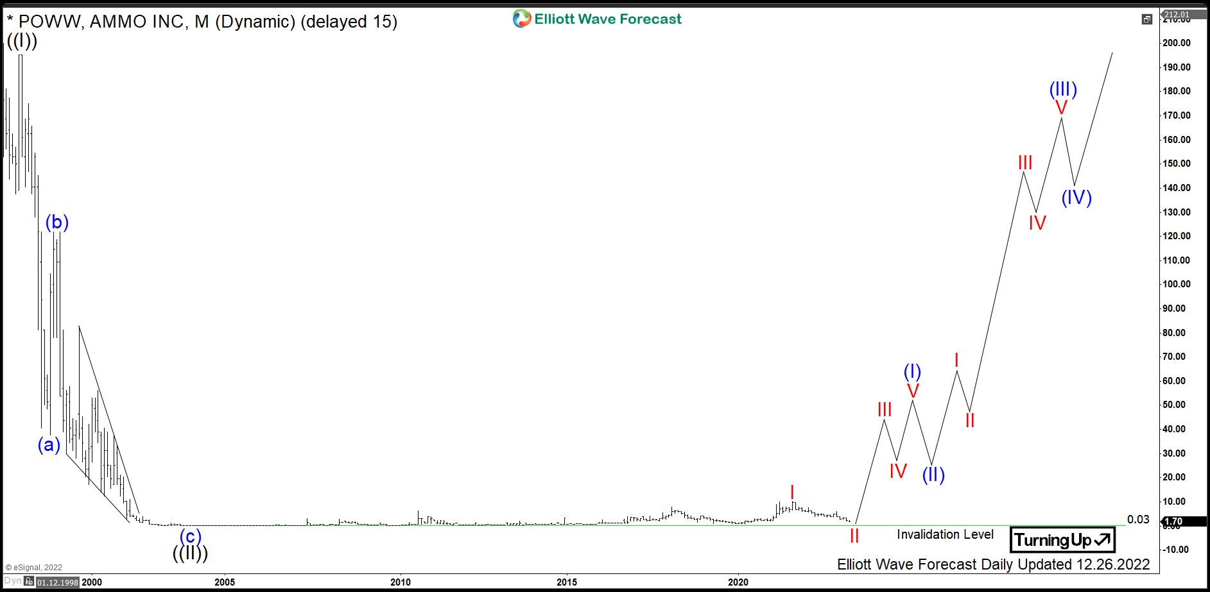Select the 01.12.1998 start date field

58,582
